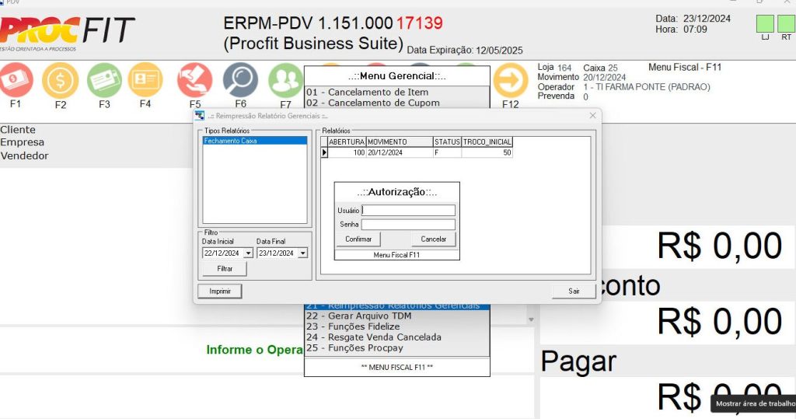Click the ABERTURA column header
This screenshot has height=419, width=796.
pos(347,142)
